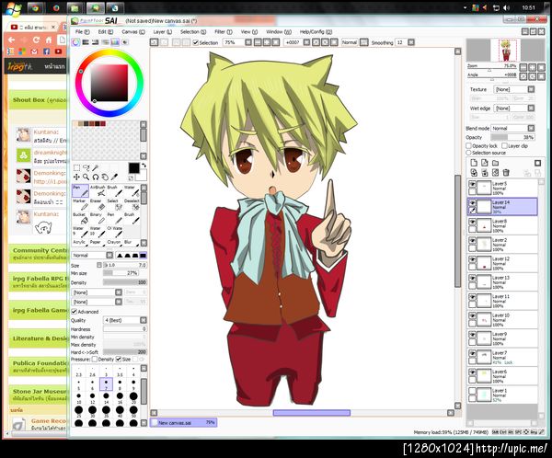552x458 pixels.
Task: Select the rotate canvas tool
Action: 96,177
